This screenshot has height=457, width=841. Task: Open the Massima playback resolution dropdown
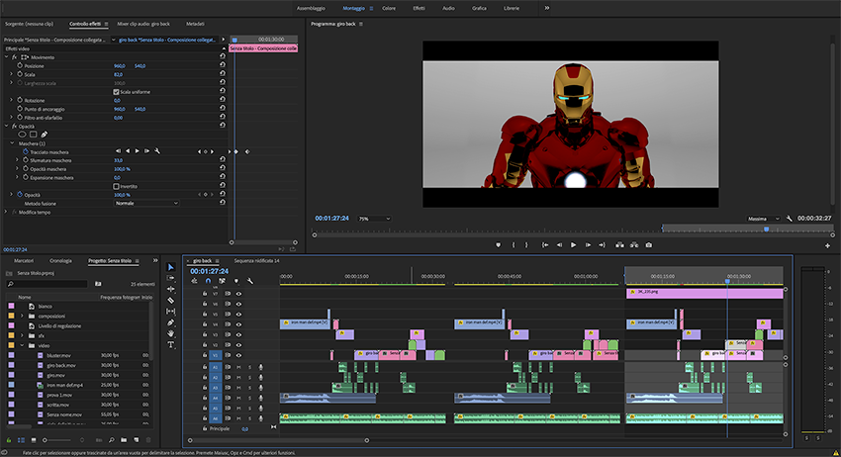(764, 219)
